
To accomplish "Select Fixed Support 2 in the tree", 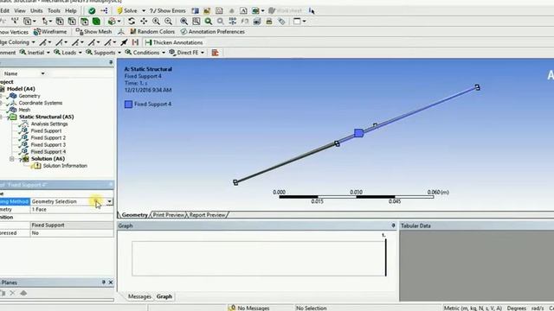I will tap(48, 138).
